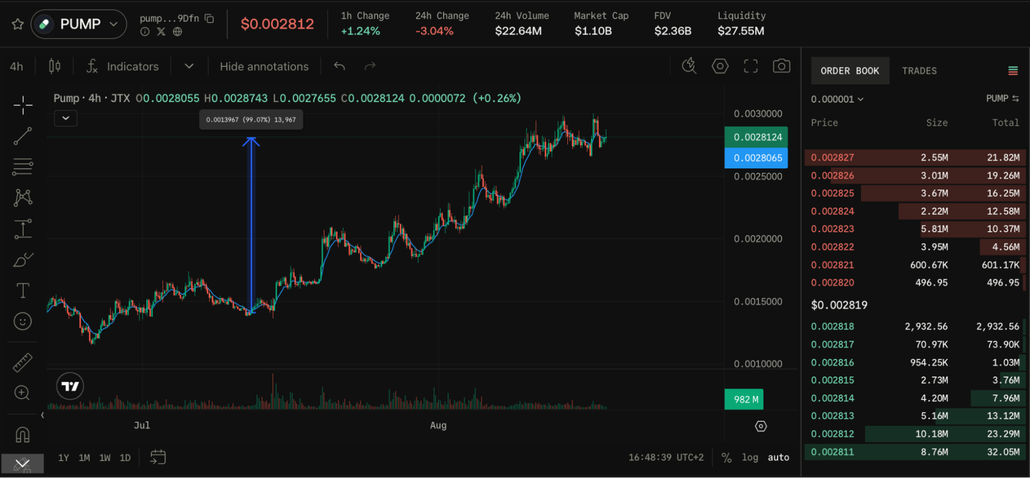Select the crosshair cursor tool
The image size is (1030, 478).
[23, 105]
